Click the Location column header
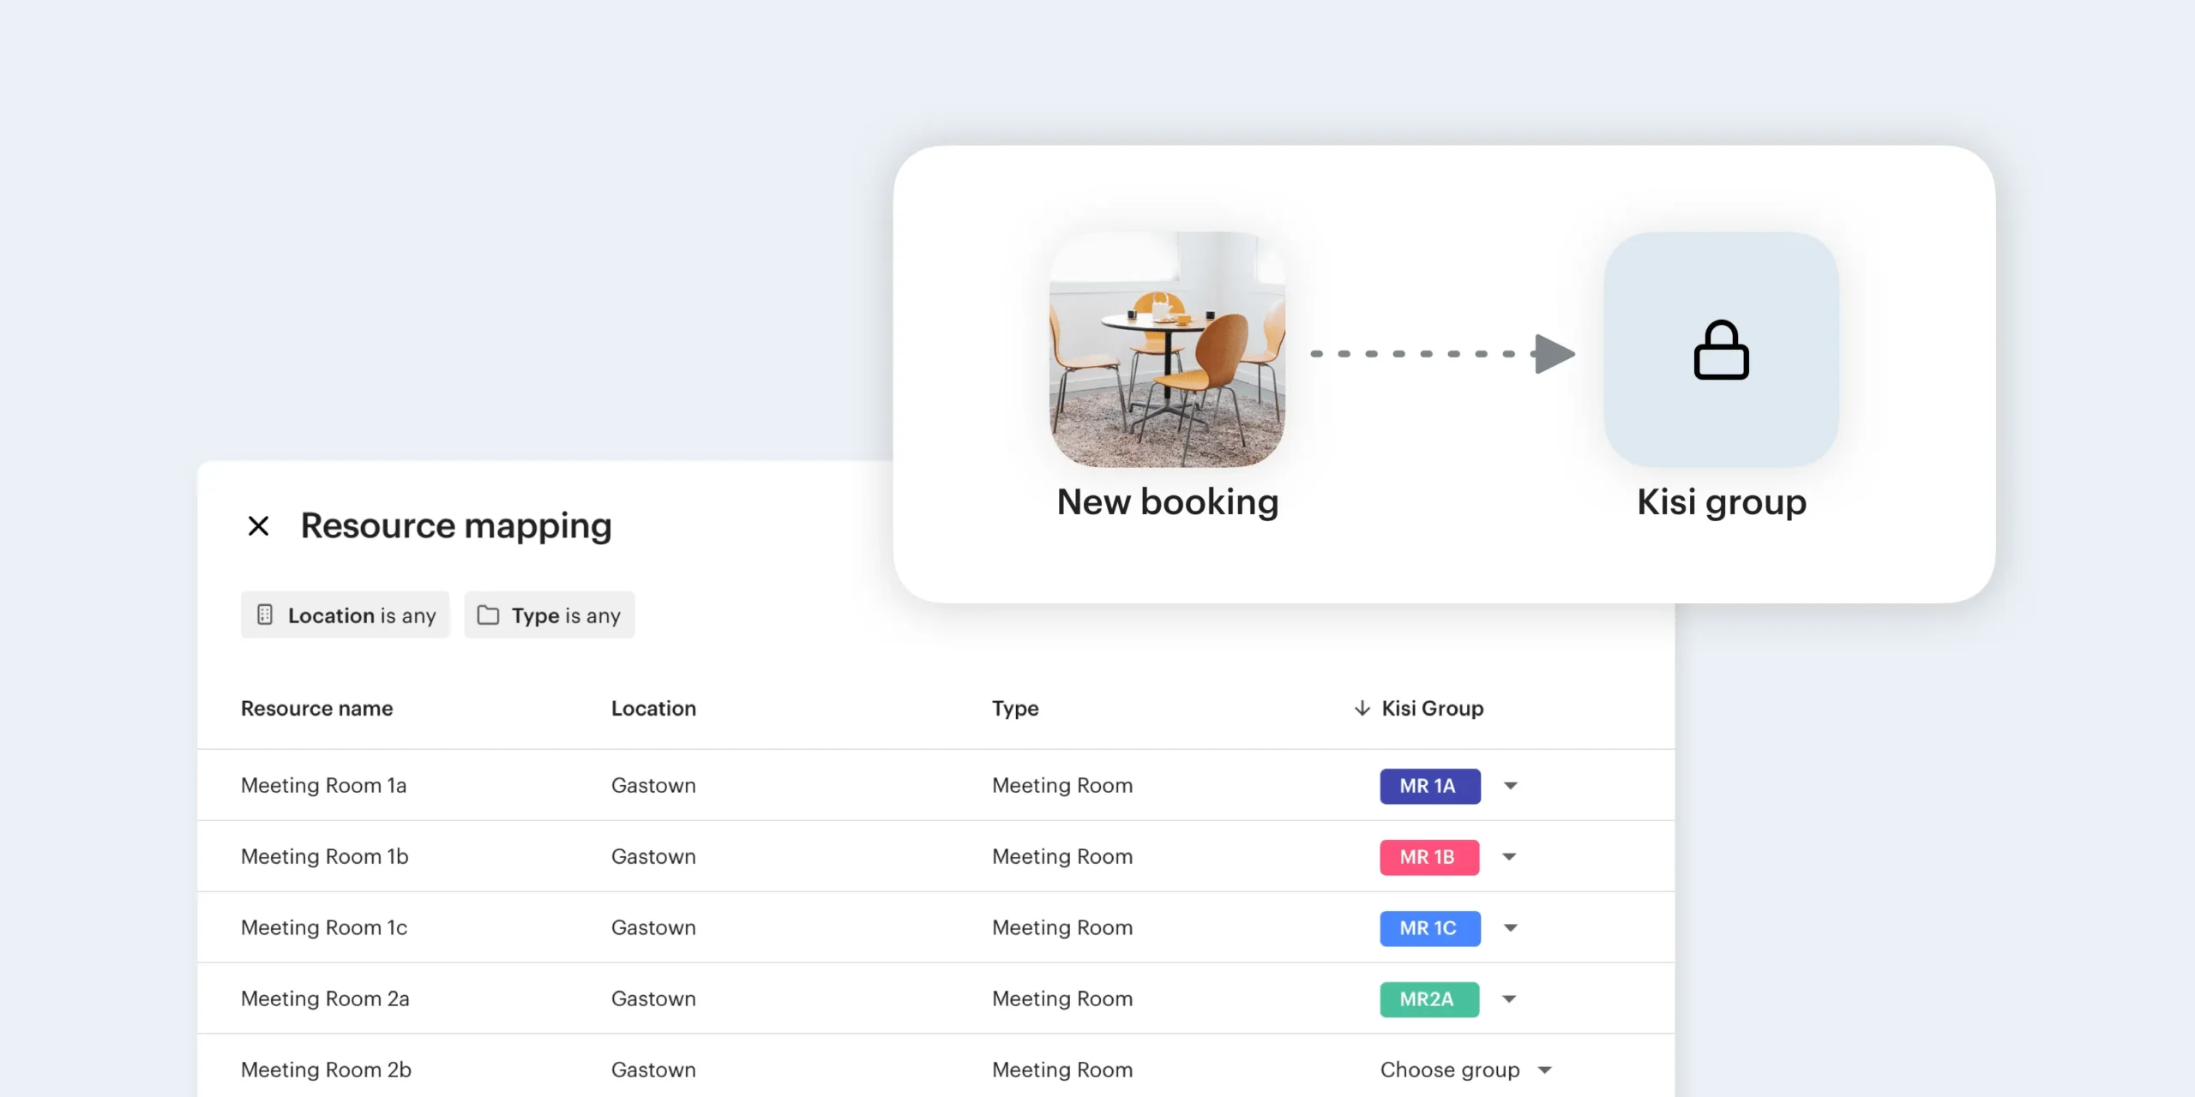Viewport: 2195px width, 1097px height. click(653, 708)
